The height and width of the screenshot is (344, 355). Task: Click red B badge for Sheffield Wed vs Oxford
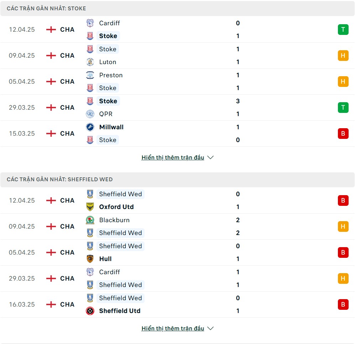[343, 200]
